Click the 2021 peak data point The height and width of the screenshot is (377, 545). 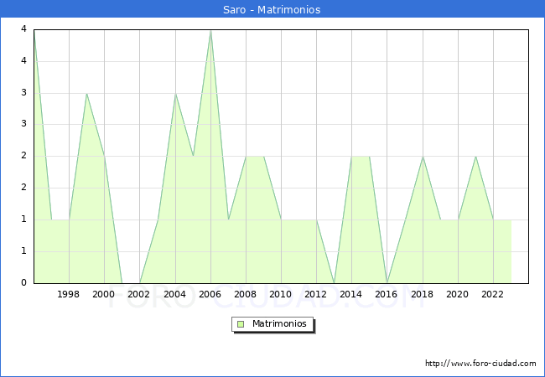tap(476, 157)
